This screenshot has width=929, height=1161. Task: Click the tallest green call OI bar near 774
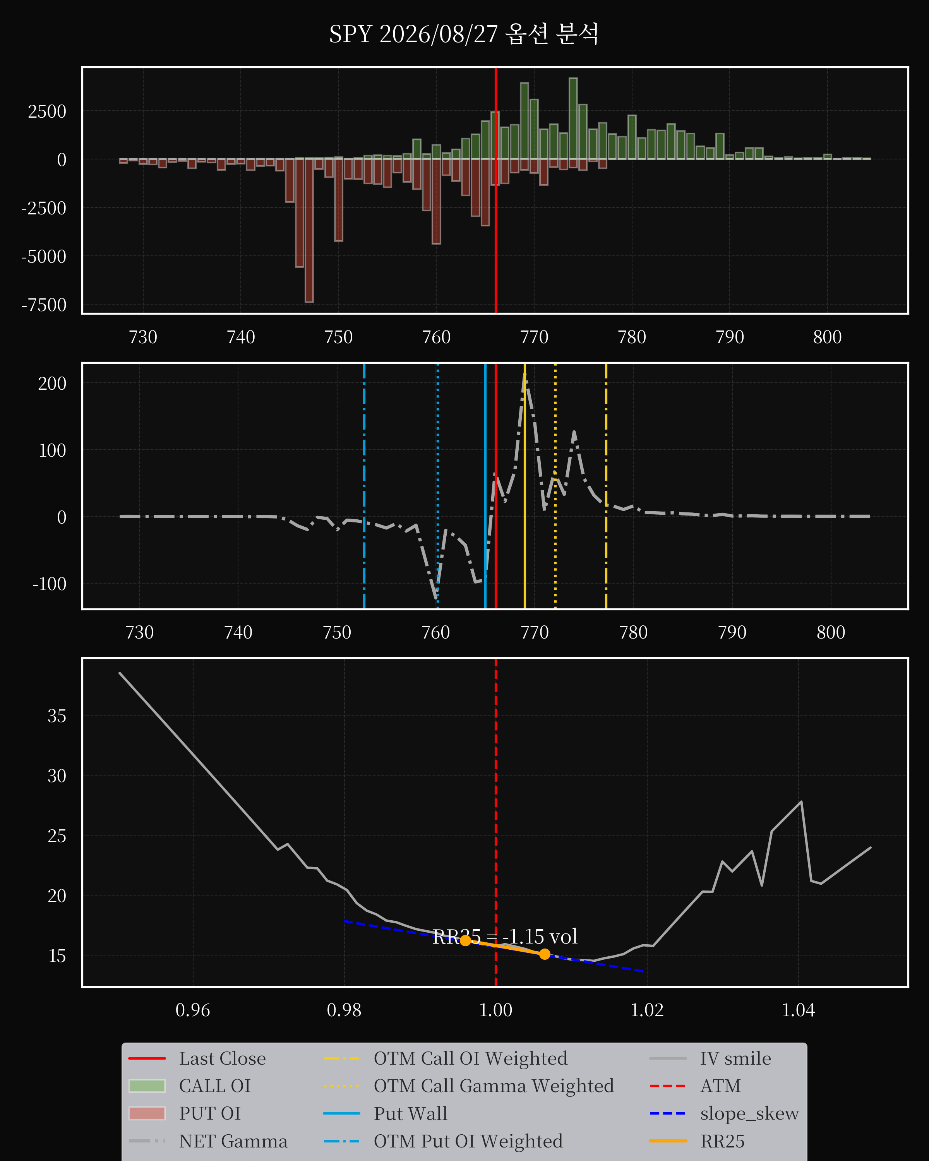pos(573,118)
